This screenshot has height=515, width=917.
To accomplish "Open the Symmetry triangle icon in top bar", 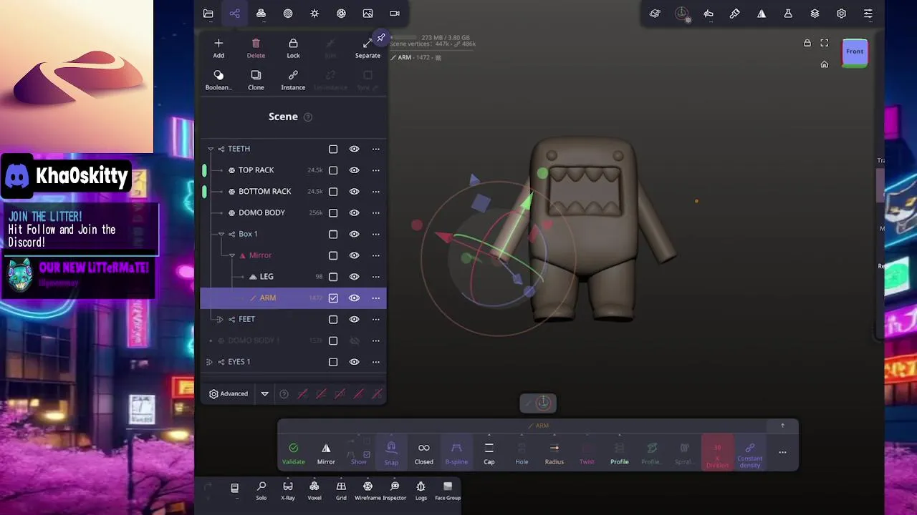I will (762, 14).
